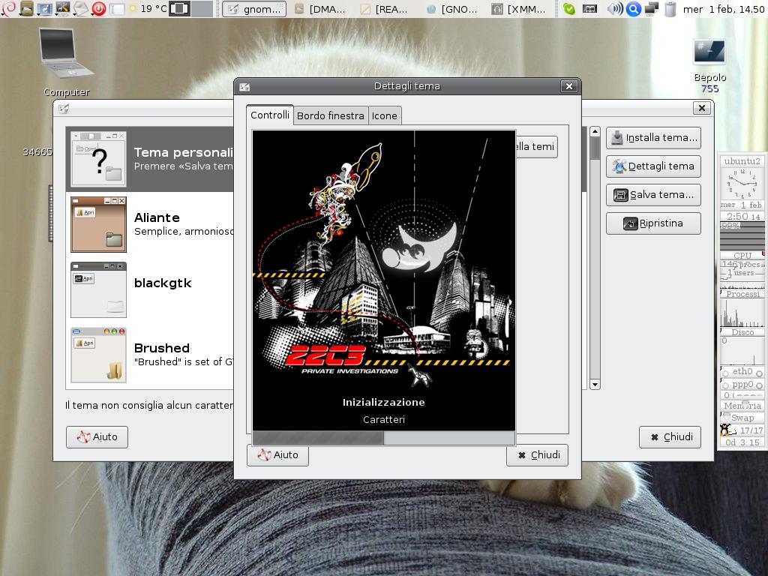Click Dettagli tema button in theme window
Image resolution: width=768 pixels, height=576 pixels.
click(x=653, y=166)
